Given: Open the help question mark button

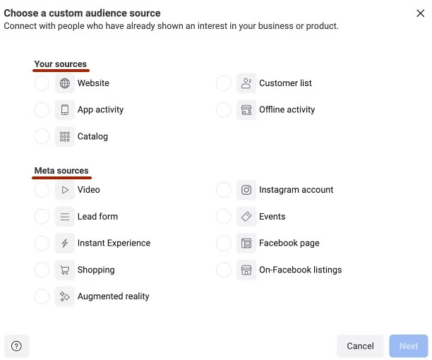Looking at the screenshot, I should 17,346.
